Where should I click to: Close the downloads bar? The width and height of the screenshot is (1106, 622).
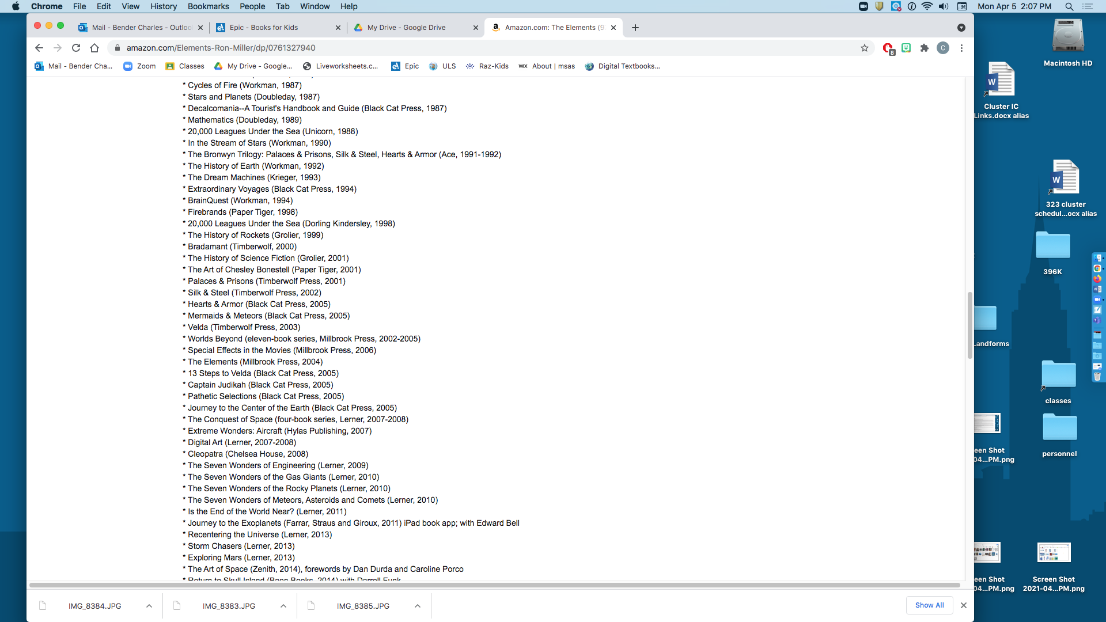[x=964, y=605]
